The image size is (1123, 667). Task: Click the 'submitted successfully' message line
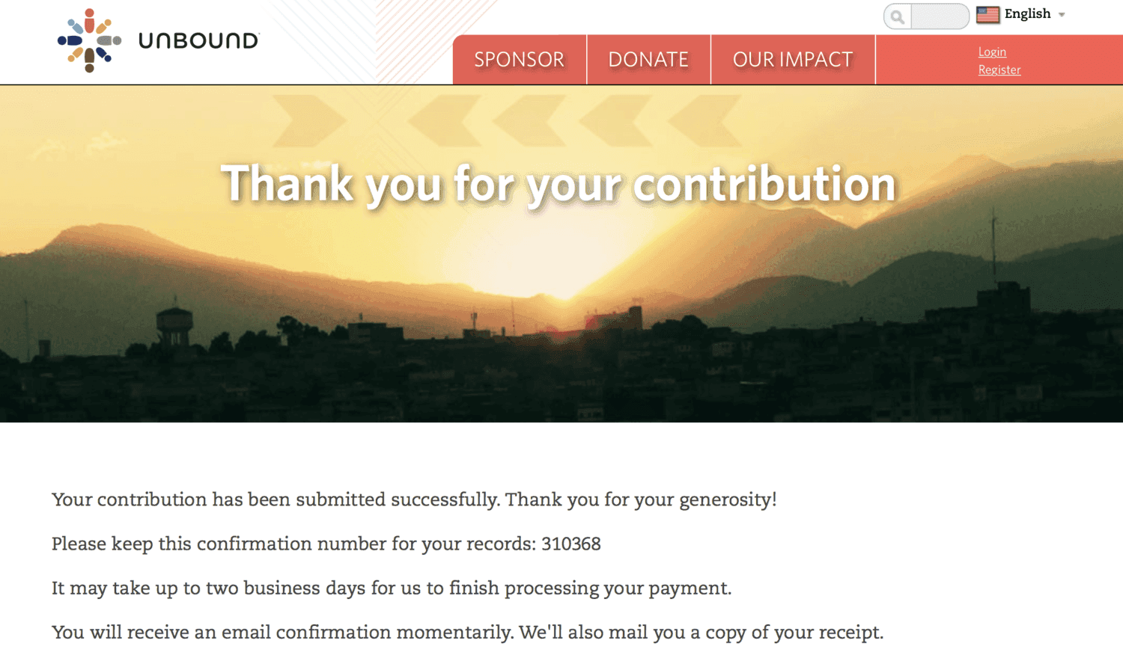414,500
